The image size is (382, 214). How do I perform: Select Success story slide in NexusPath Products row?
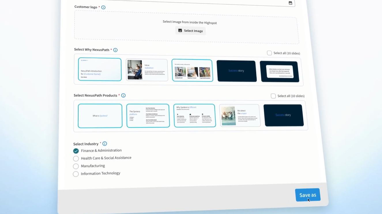pos(284,115)
